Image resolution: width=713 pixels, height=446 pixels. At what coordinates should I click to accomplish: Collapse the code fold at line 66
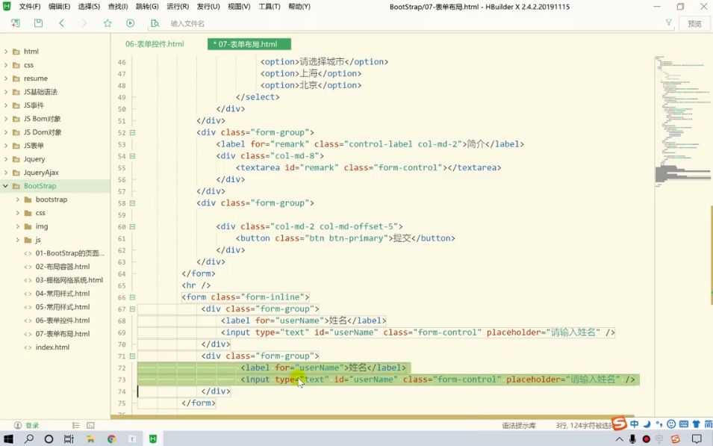pyautogui.click(x=132, y=297)
